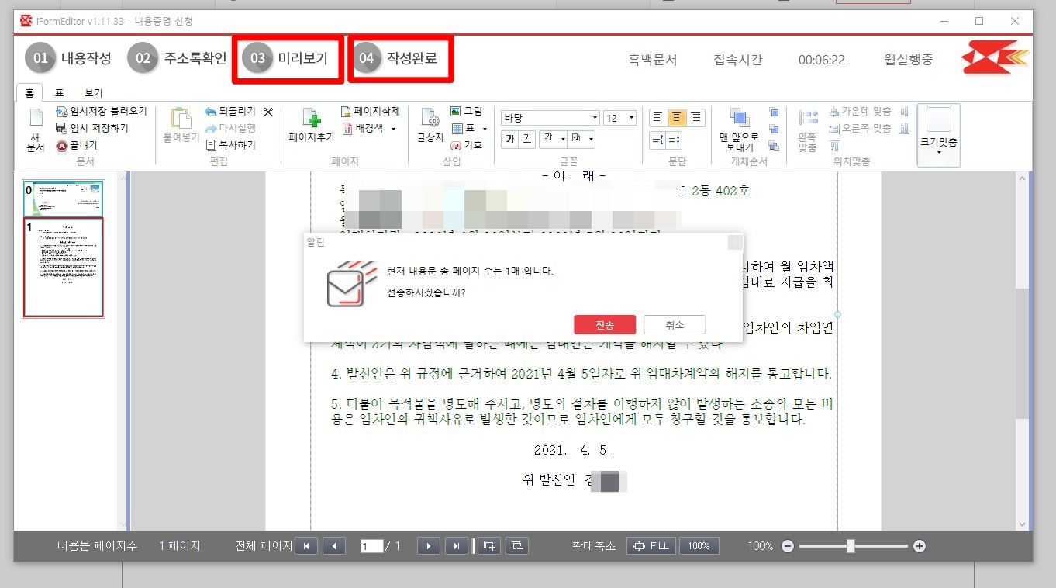Click the last page navigation button
The image size is (1056, 588).
[x=457, y=546]
